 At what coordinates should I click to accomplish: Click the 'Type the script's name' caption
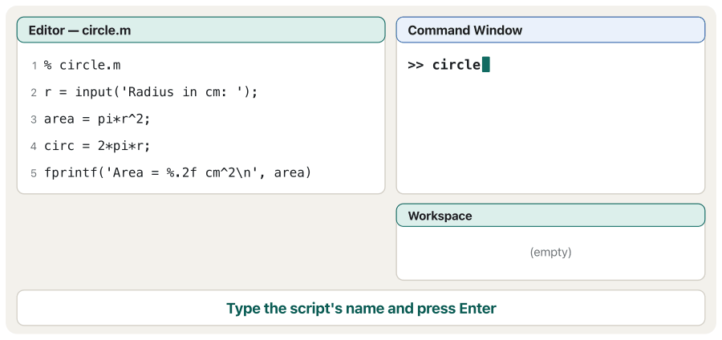(x=361, y=308)
